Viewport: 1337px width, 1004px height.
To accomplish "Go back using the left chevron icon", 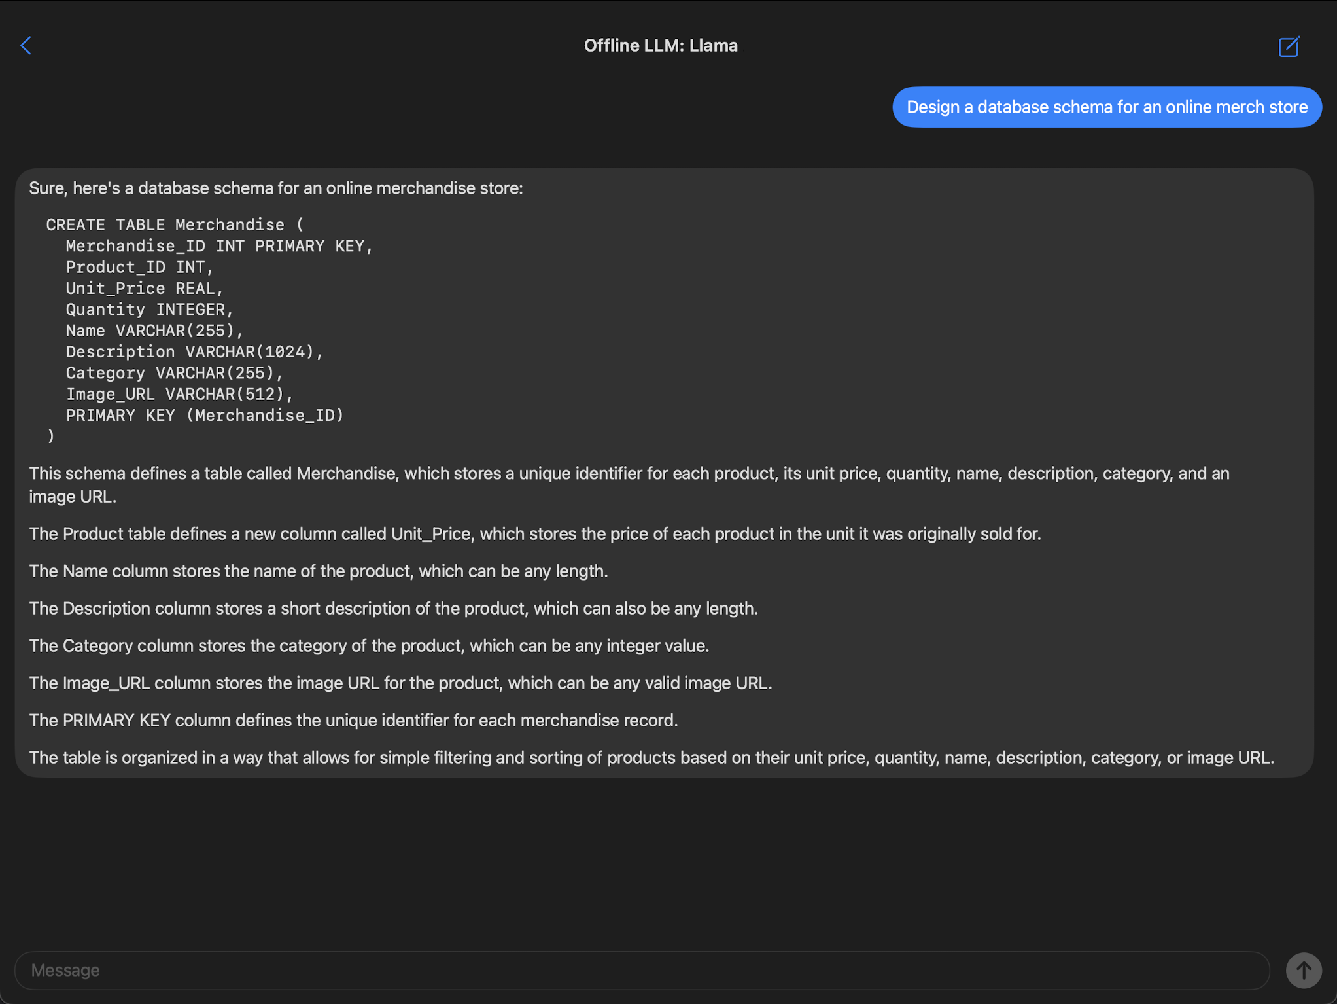I will 26,46.
